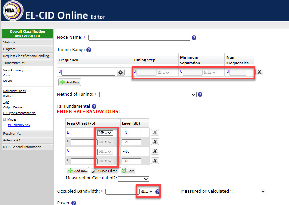Screen dimensions: 289x205
Task: Open the Platform link
Action: coord(9,96)
